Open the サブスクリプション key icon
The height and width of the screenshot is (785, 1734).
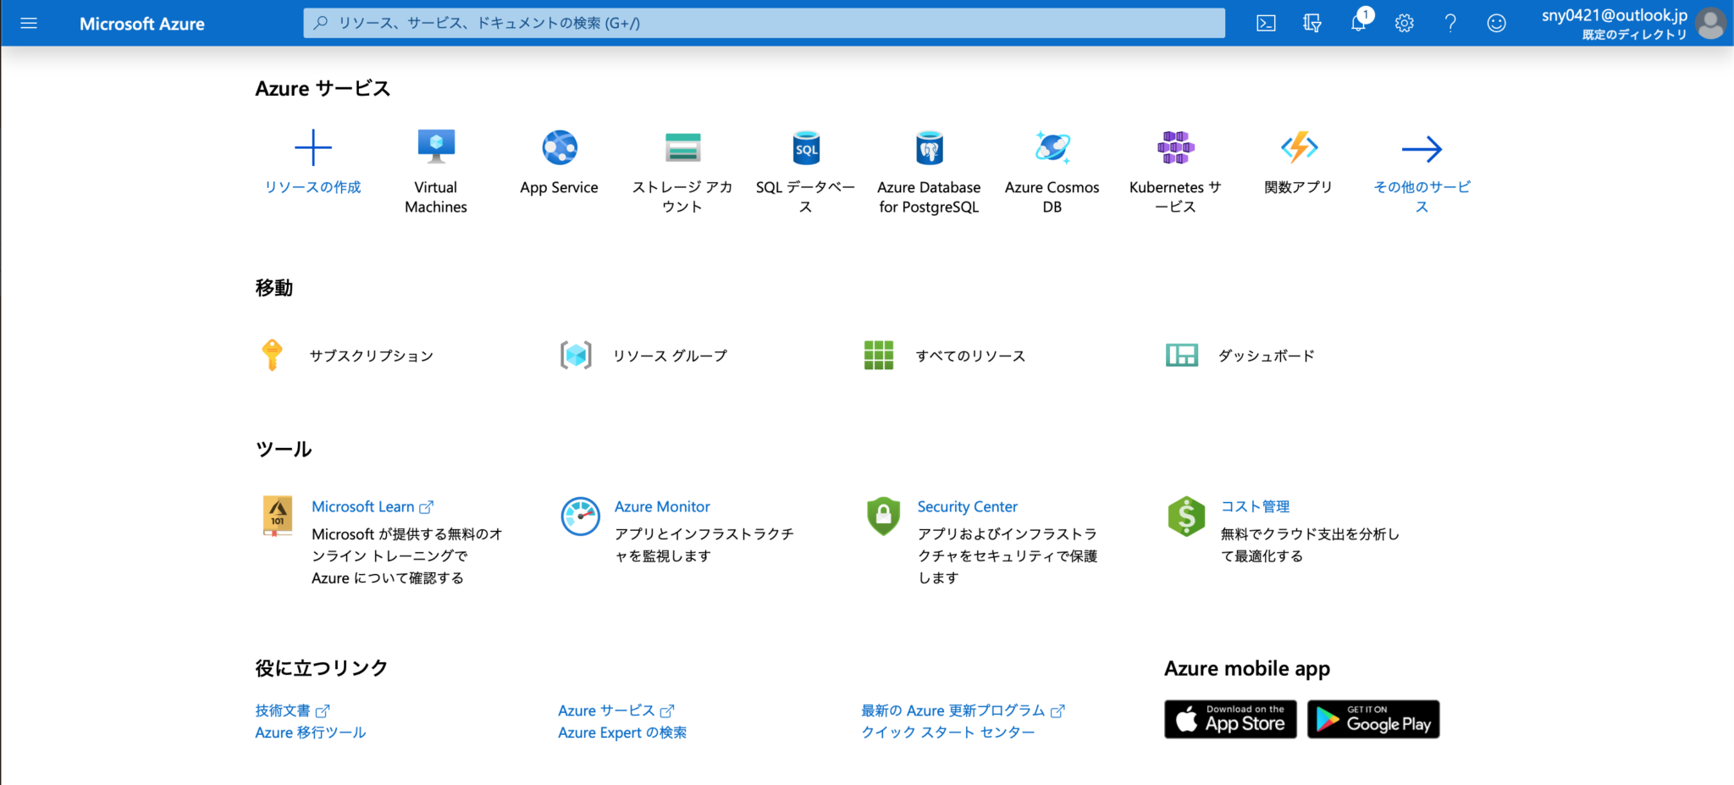point(272,355)
